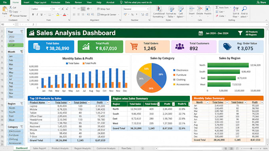This screenshot has width=269, height=151.
Task: Open Profit filter in Top 10 Products table
Action: 108,103
